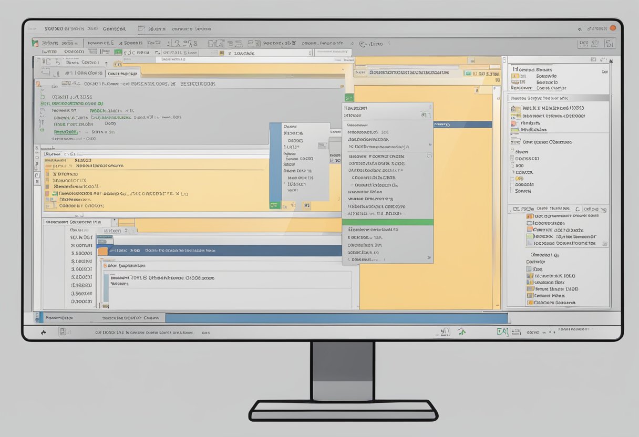This screenshot has height=437, width=639.
Task: Click the green arrow icon in the status bar
Action: tap(462, 331)
